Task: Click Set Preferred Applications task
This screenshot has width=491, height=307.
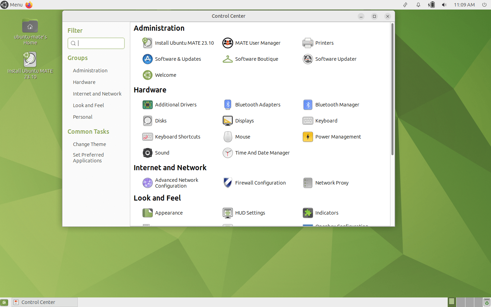Action: [x=88, y=158]
